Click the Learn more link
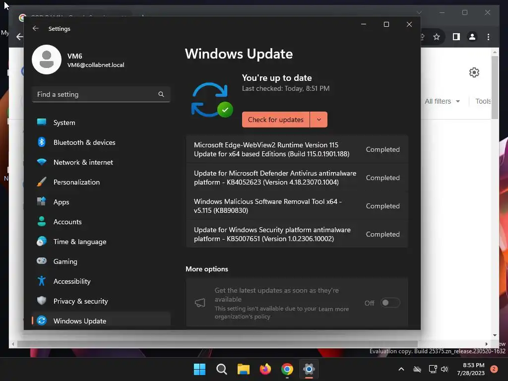The width and height of the screenshot is (508, 381). click(x=333, y=309)
